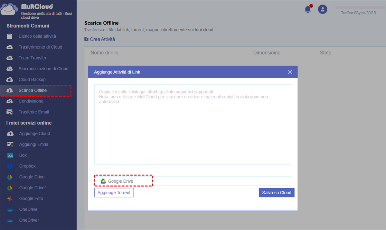Go to Team Transfer
This screenshot has width=386, height=230.
[33, 58]
